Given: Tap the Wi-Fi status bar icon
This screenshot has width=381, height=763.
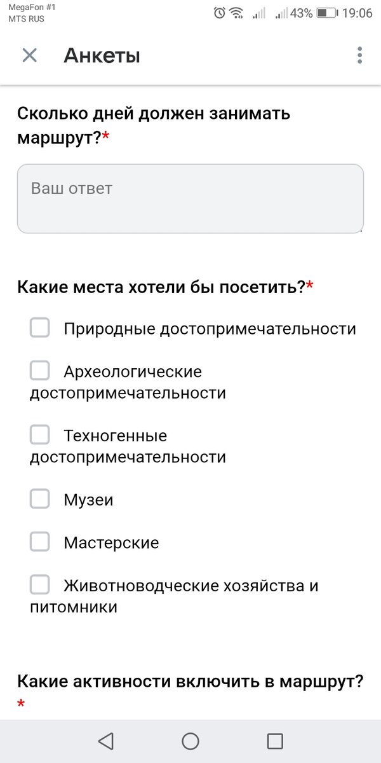Looking at the screenshot, I should [x=236, y=13].
